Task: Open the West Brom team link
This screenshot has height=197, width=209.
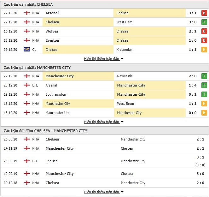Action: click(x=125, y=104)
